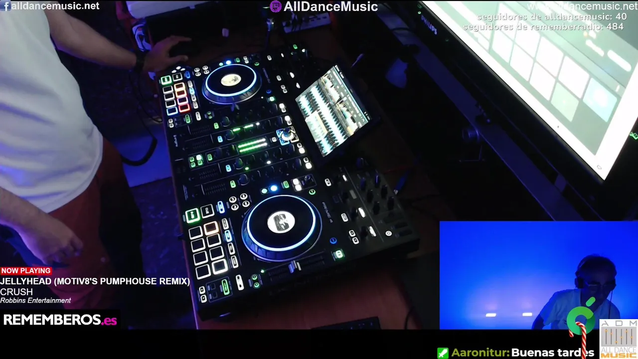
Task: Click the controller's waveform touchscreen display
Action: (x=333, y=111)
